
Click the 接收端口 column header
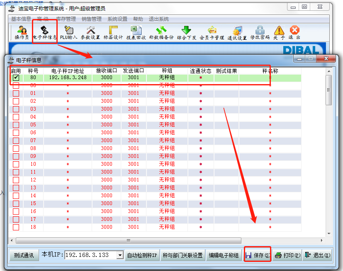pos(107,71)
